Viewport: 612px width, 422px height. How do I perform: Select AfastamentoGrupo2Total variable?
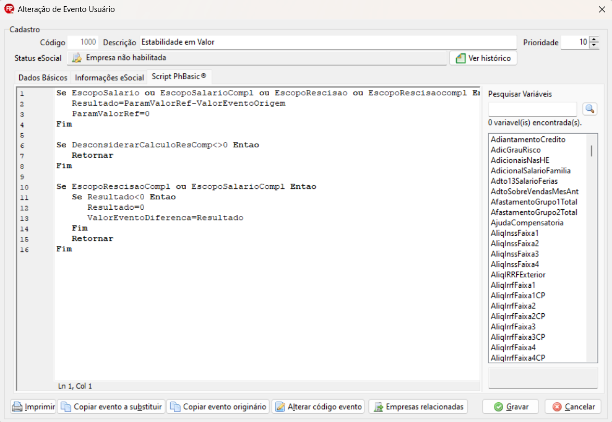pyautogui.click(x=533, y=212)
